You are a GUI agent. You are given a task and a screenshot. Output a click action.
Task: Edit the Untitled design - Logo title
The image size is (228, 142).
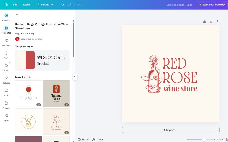179,5
